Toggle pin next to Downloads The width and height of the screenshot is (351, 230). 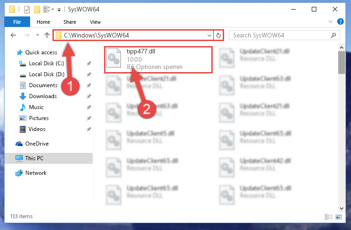[x=89, y=96]
